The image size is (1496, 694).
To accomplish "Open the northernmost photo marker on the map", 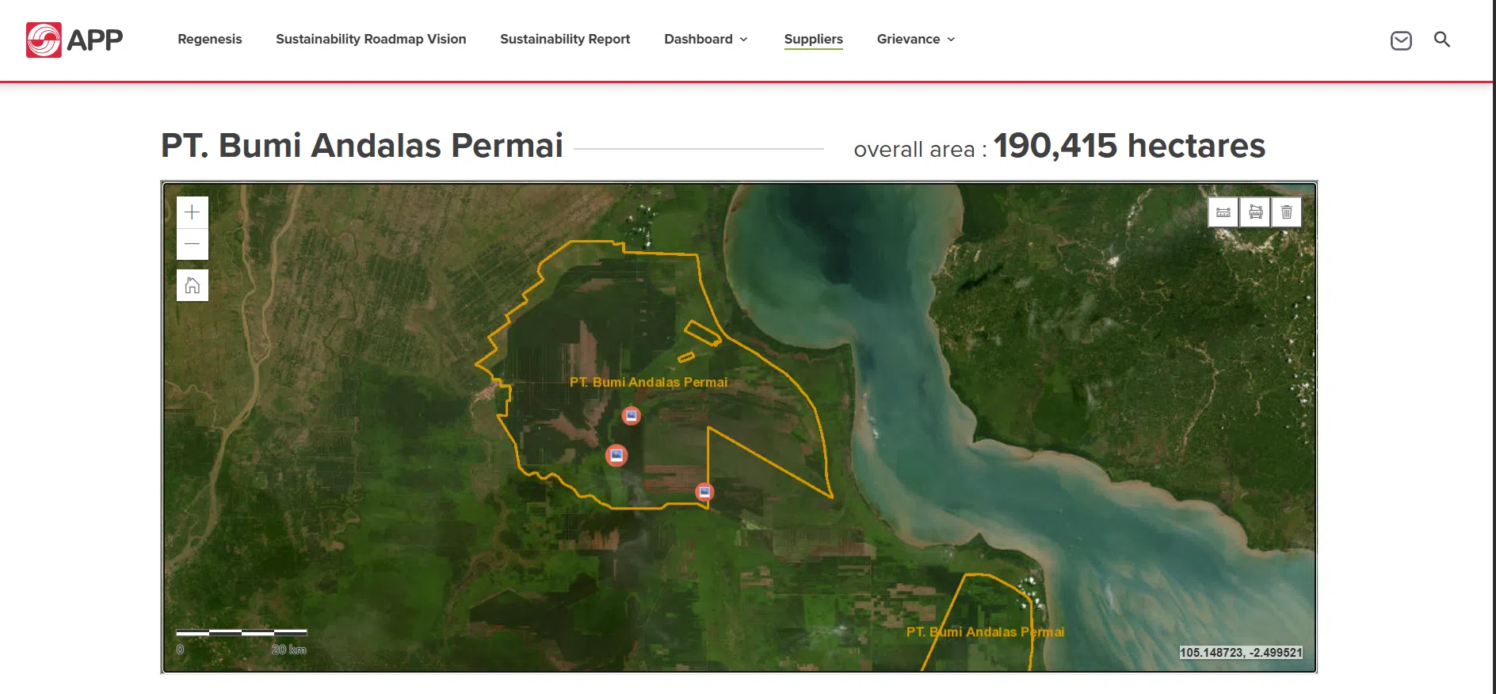I will pyautogui.click(x=631, y=415).
